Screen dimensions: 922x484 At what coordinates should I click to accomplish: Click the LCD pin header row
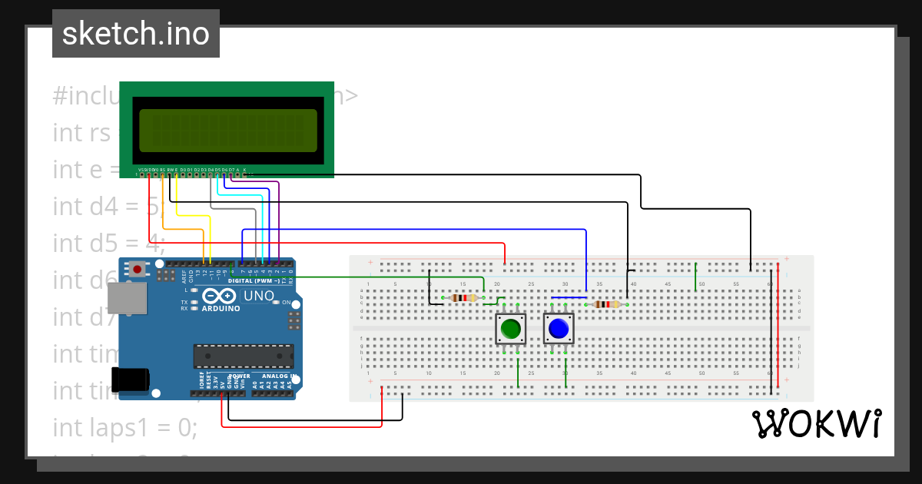click(192, 175)
